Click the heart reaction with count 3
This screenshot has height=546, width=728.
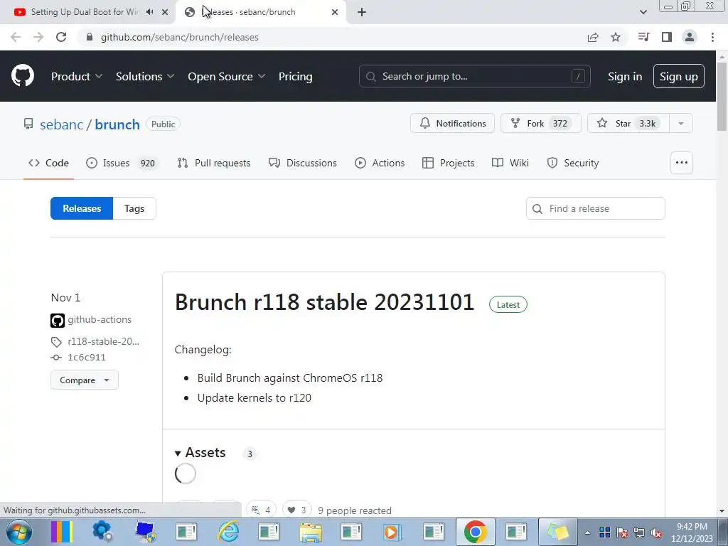296,510
